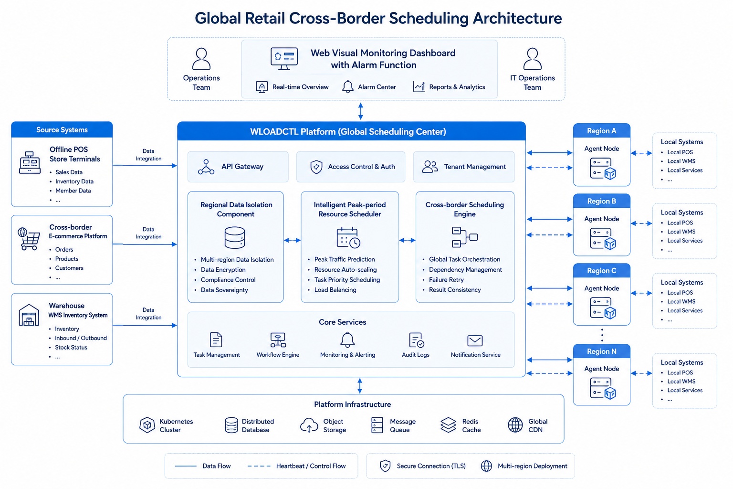Click the Dependency Management bullet
Screen dimensions: 733x489
point(465,270)
